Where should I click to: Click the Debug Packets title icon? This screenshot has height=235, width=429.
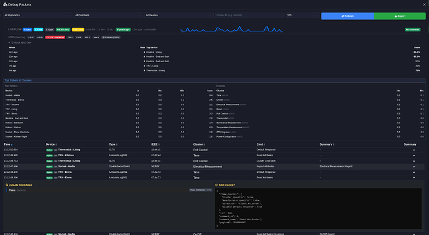click(x=5, y=4)
